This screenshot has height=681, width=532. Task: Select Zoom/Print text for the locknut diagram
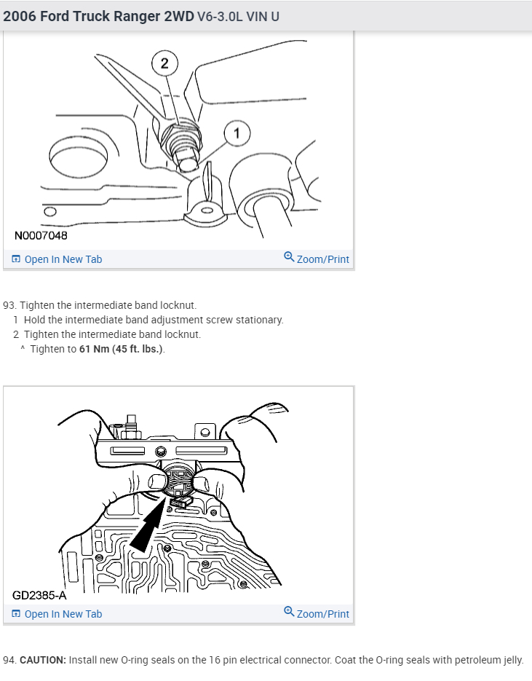click(323, 259)
